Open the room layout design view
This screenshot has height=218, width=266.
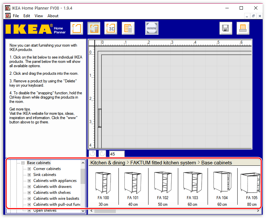(77, 28)
